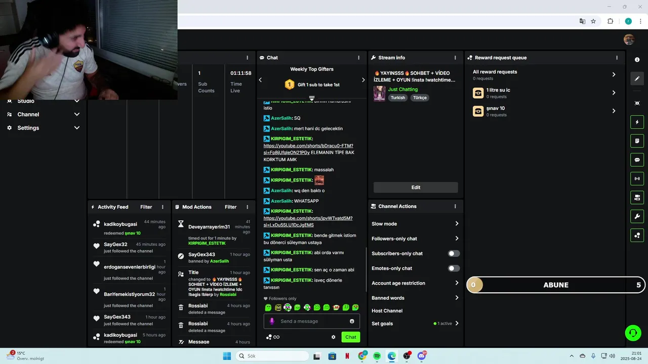This screenshot has width=648, height=364.
Task: Toggle the lightning bolt widget in right sidebar
Action: coord(637,122)
